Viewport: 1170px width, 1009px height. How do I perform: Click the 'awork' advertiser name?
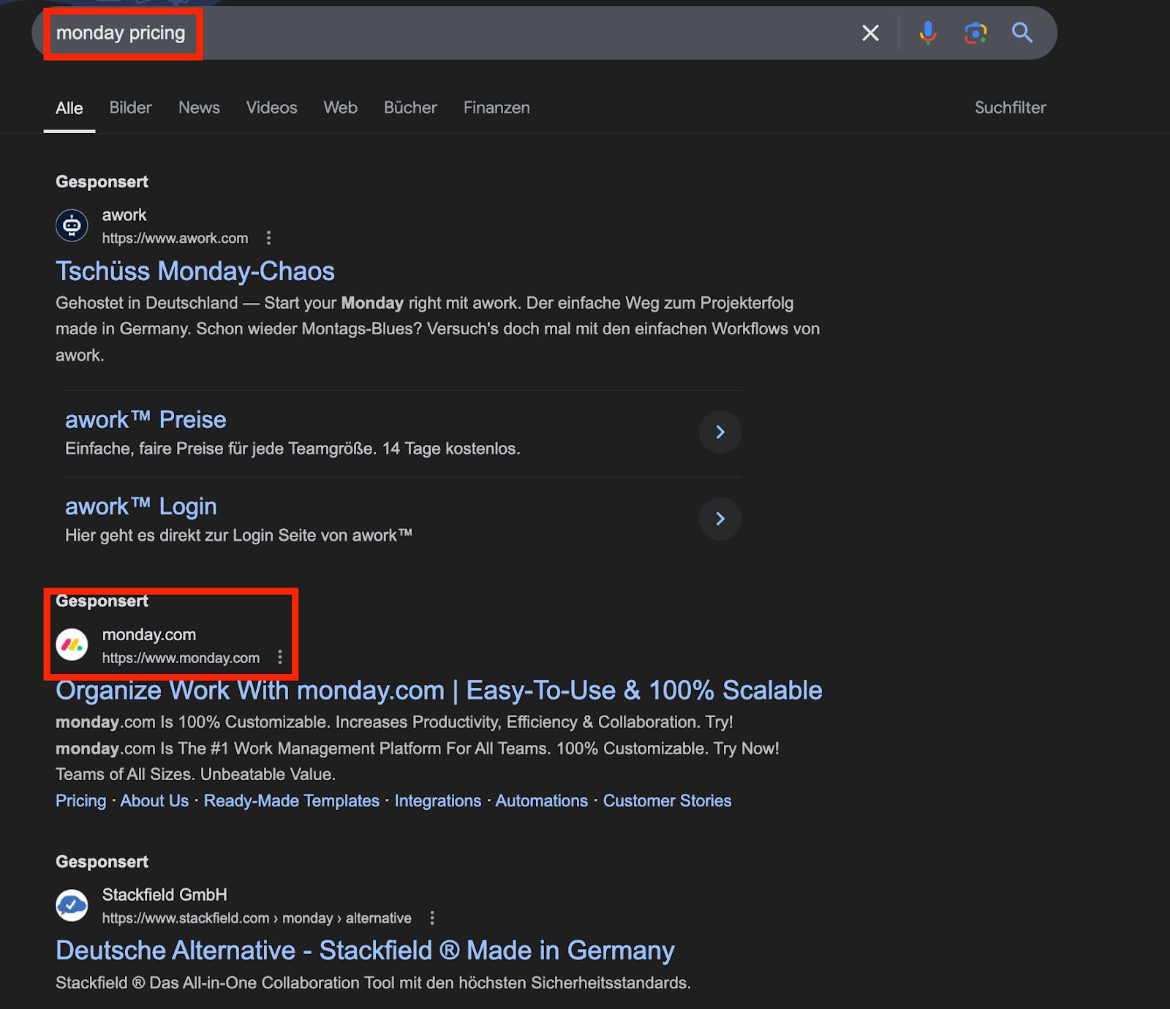pos(124,215)
